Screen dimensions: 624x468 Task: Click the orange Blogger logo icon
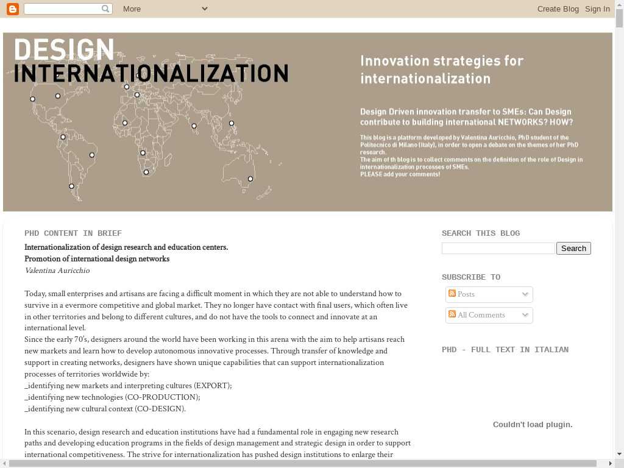pyautogui.click(x=13, y=9)
